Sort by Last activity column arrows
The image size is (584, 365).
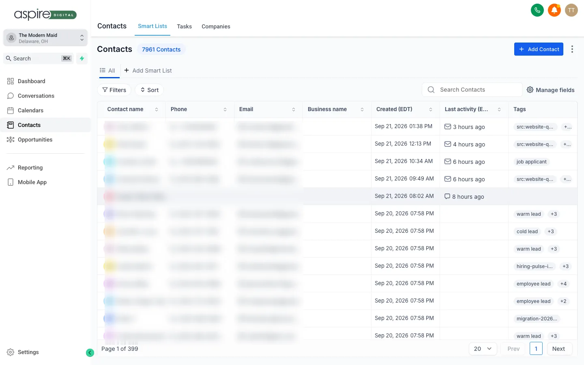pyautogui.click(x=499, y=109)
